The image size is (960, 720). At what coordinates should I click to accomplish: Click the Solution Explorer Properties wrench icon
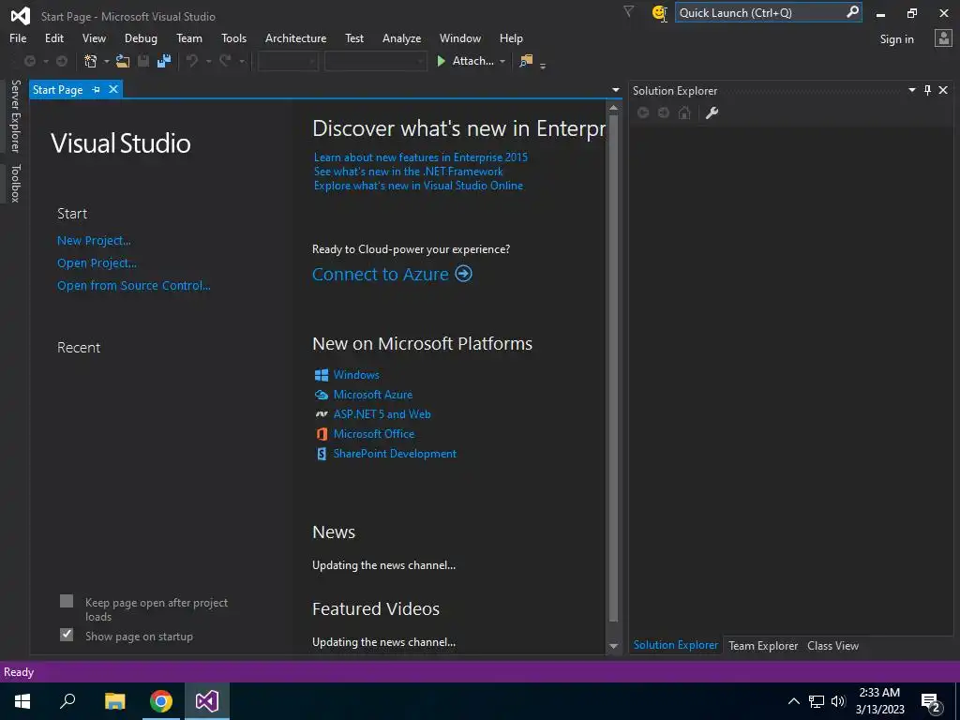point(712,112)
